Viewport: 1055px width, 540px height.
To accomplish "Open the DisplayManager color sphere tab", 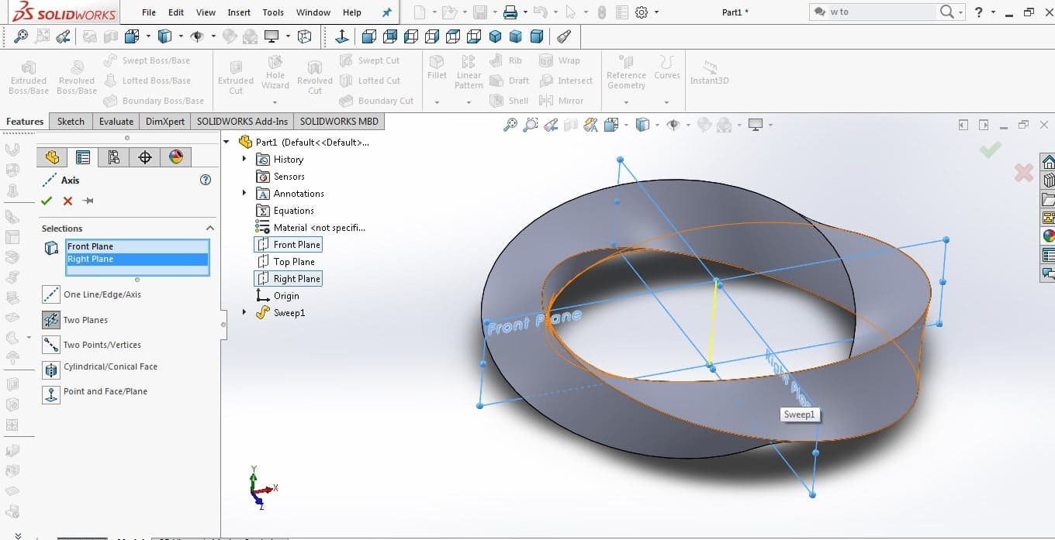I will pos(176,157).
